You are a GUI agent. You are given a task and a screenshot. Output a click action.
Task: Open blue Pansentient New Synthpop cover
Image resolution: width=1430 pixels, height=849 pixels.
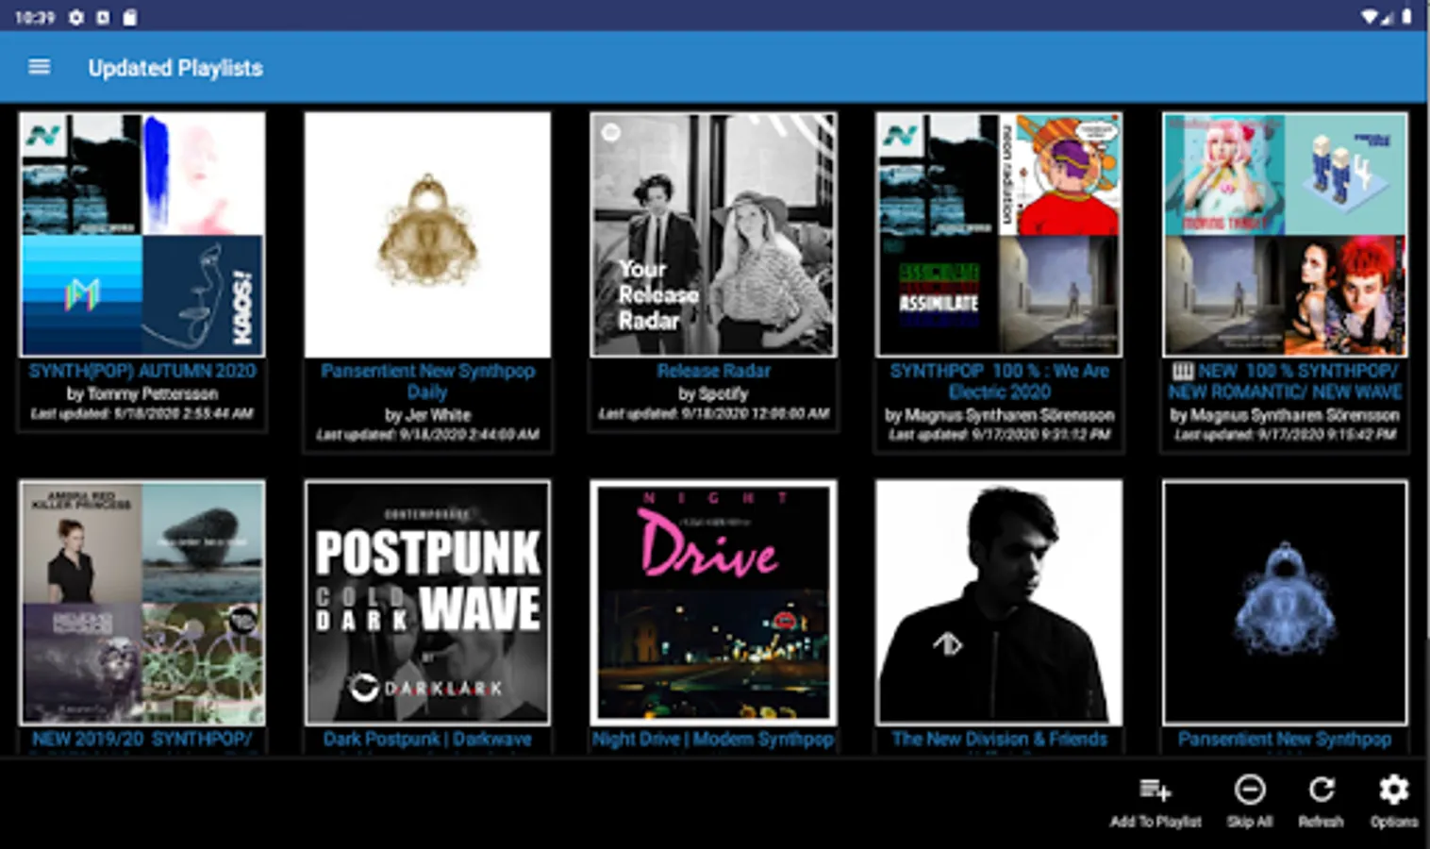click(x=1285, y=603)
